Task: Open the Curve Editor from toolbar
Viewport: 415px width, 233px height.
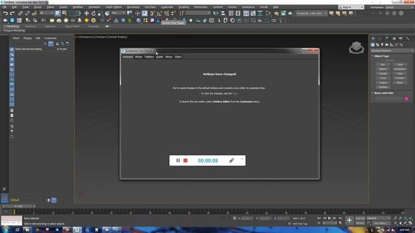Action: pos(253,13)
